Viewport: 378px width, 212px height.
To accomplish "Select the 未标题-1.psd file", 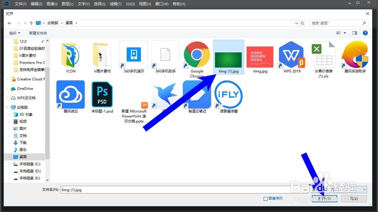I will point(102,97).
